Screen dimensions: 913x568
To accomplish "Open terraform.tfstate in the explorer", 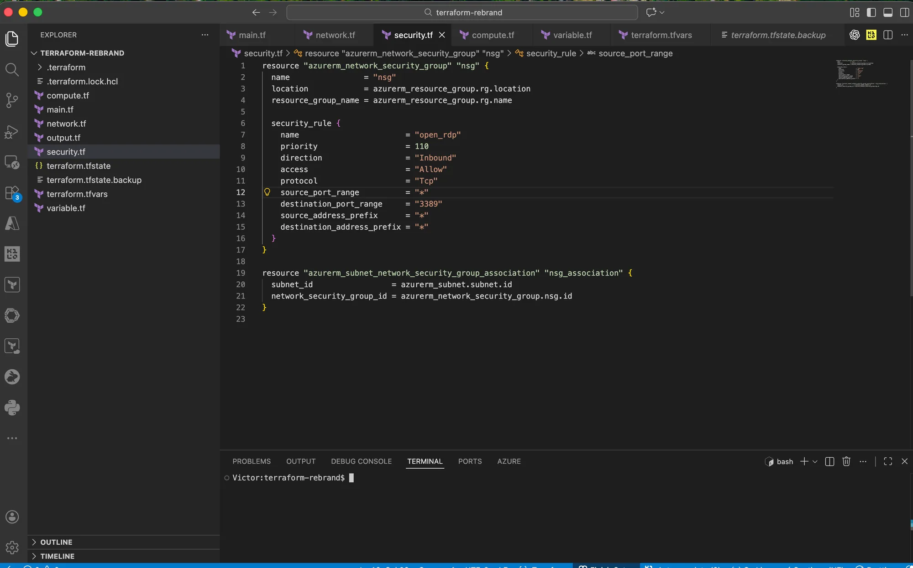I will (124, 166).
